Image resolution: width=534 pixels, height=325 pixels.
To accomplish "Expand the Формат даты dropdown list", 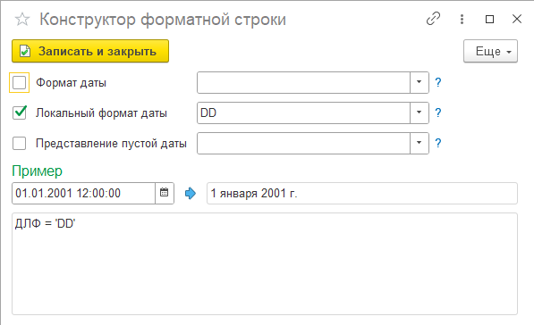I will pyautogui.click(x=419, y=82).
